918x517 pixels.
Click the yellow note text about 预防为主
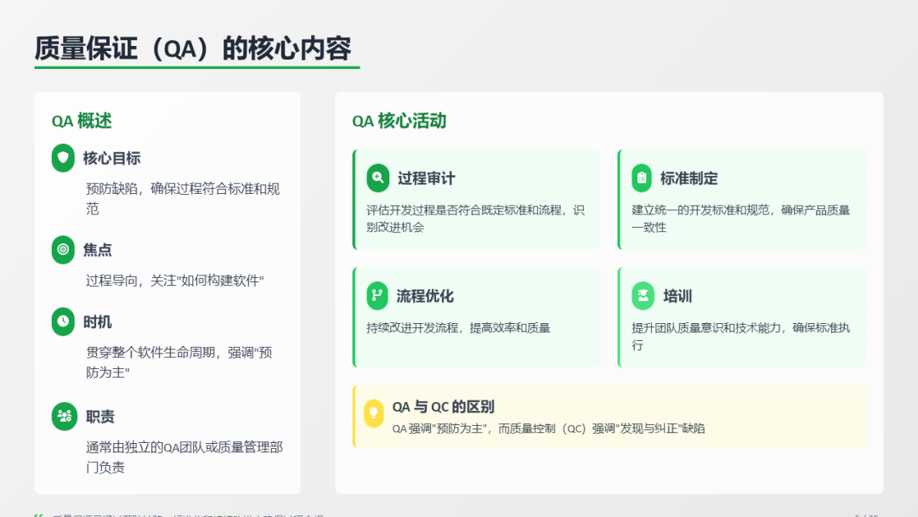548,429
